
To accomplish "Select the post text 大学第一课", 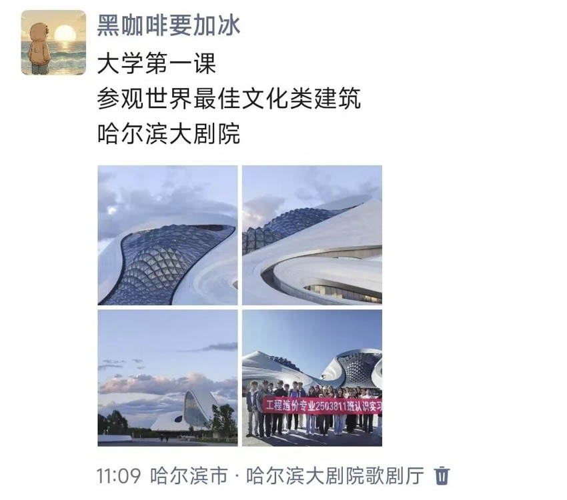I will click(x=157, y=63).
